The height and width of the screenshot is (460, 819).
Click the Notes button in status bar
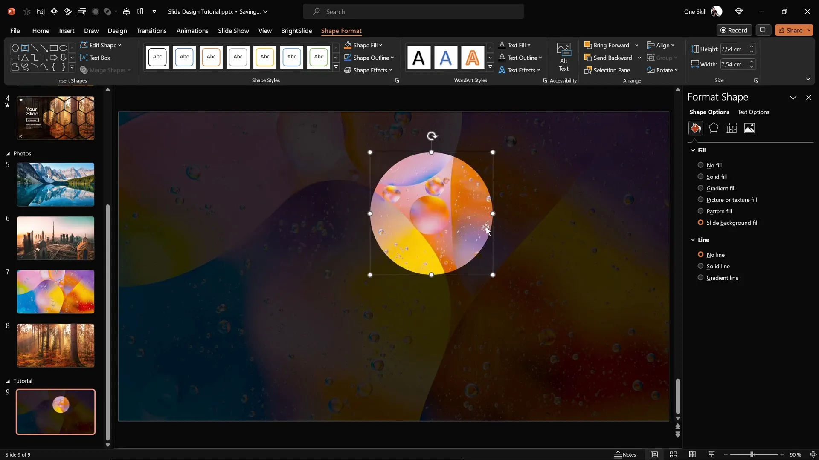(x=625, y=454)
